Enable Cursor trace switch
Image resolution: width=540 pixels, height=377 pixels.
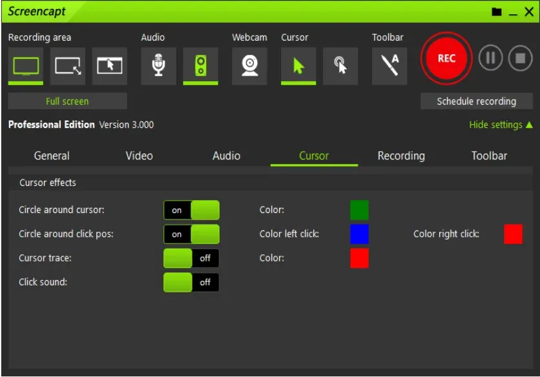191,258
